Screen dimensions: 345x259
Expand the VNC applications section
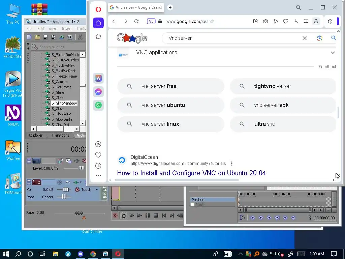coord(333,53)
